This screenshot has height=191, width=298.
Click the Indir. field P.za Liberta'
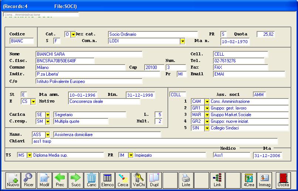[x=98, y=74]
